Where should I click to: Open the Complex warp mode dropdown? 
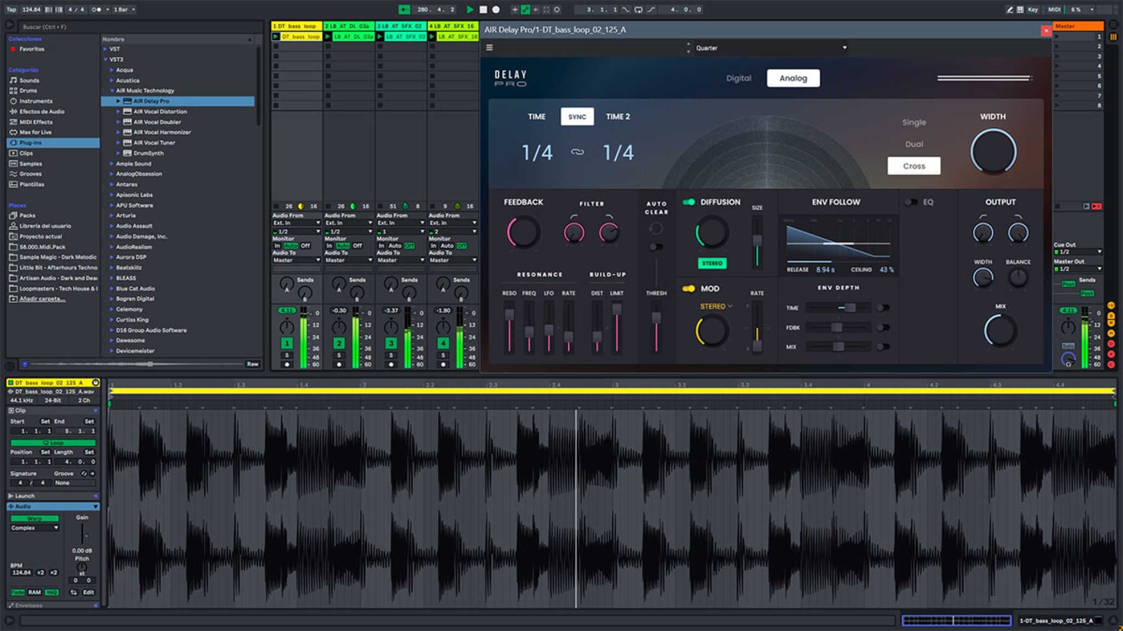point(34,528)
